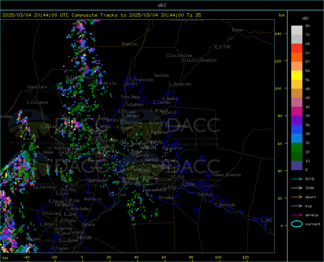
Task: Click the Manzano place label
Action: tap(33, 239)
